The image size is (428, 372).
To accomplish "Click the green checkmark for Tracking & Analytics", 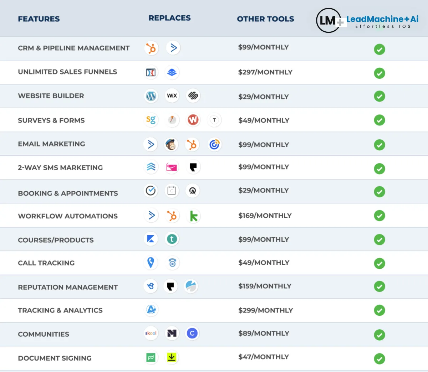I will click(x=379, y=310).
